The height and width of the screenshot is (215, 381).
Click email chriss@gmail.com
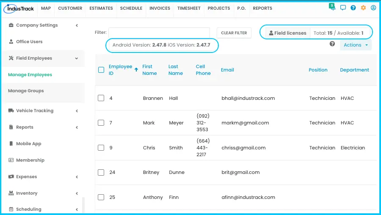click(243, 148)
